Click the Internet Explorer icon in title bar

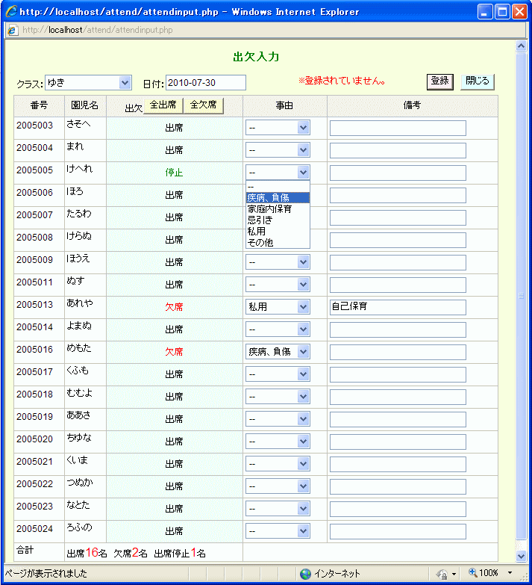tap(10, 11)
